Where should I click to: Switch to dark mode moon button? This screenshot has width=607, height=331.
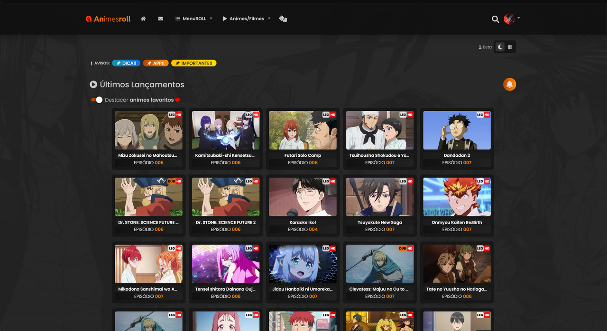click(x=500, y=47)
